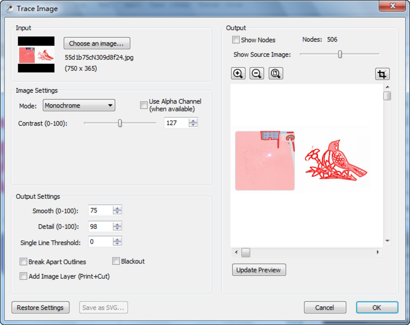Decrease Single Line Threshold with down arrow
The image size is (410, 325).
[117, 244]
